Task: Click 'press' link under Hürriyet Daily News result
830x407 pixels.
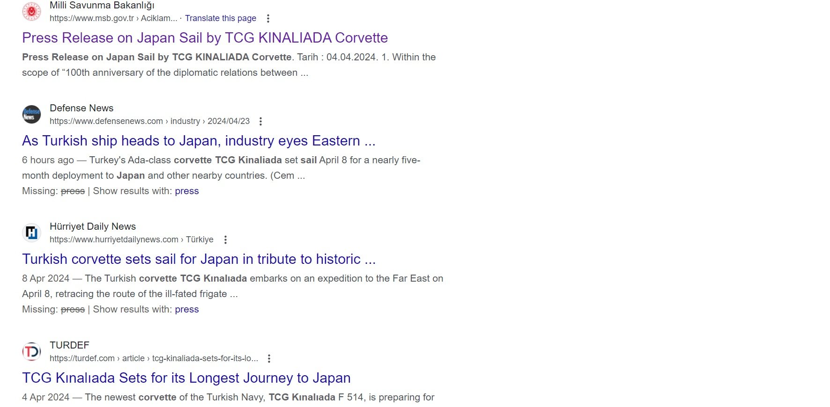Action: coord(187,309)
